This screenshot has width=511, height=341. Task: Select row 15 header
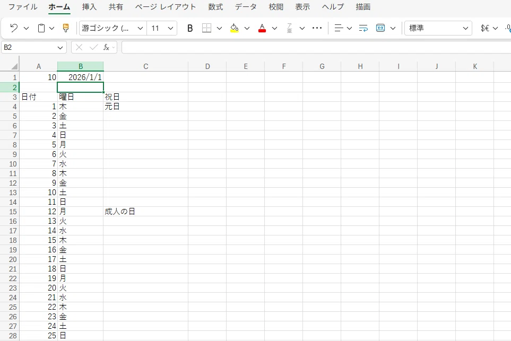click(10, 212)
